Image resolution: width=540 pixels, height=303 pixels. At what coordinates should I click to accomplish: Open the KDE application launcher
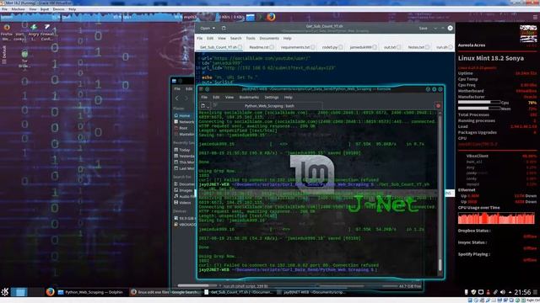(x=5, y=292)
